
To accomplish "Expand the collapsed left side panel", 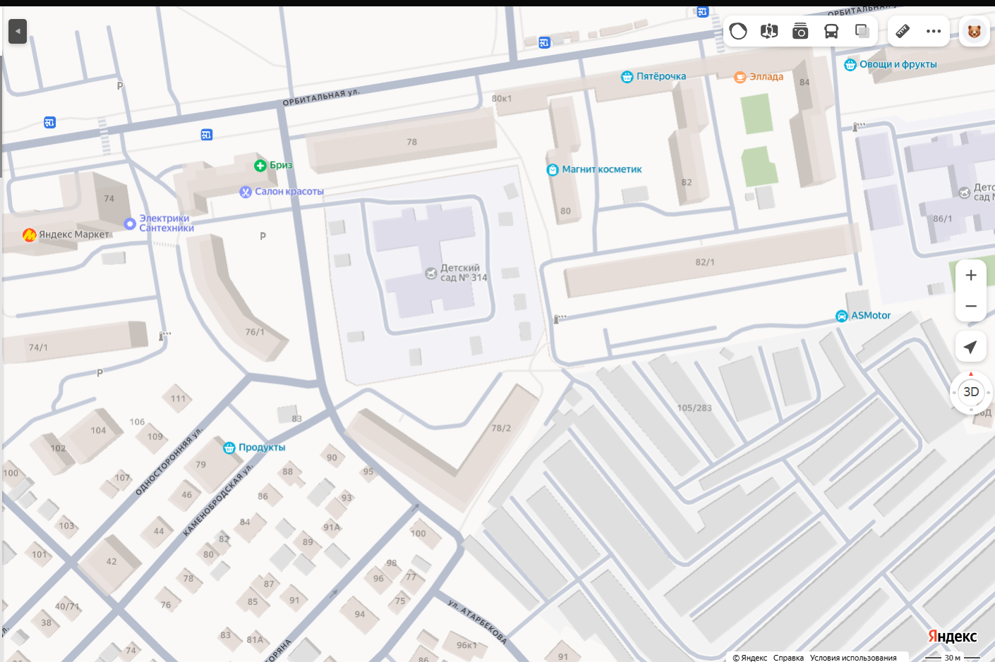I will click(x=18, y=31).
